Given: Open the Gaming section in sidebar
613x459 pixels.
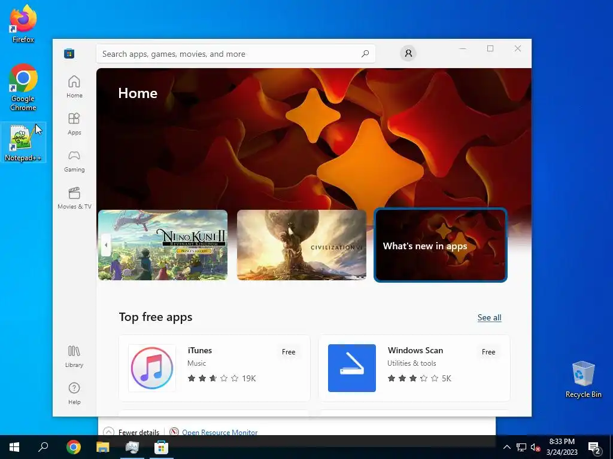Looking at the screenshot, I should (74, 161).
